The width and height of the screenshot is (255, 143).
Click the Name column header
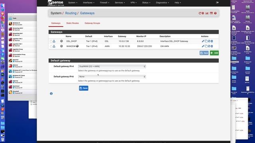tap(69, 36)
